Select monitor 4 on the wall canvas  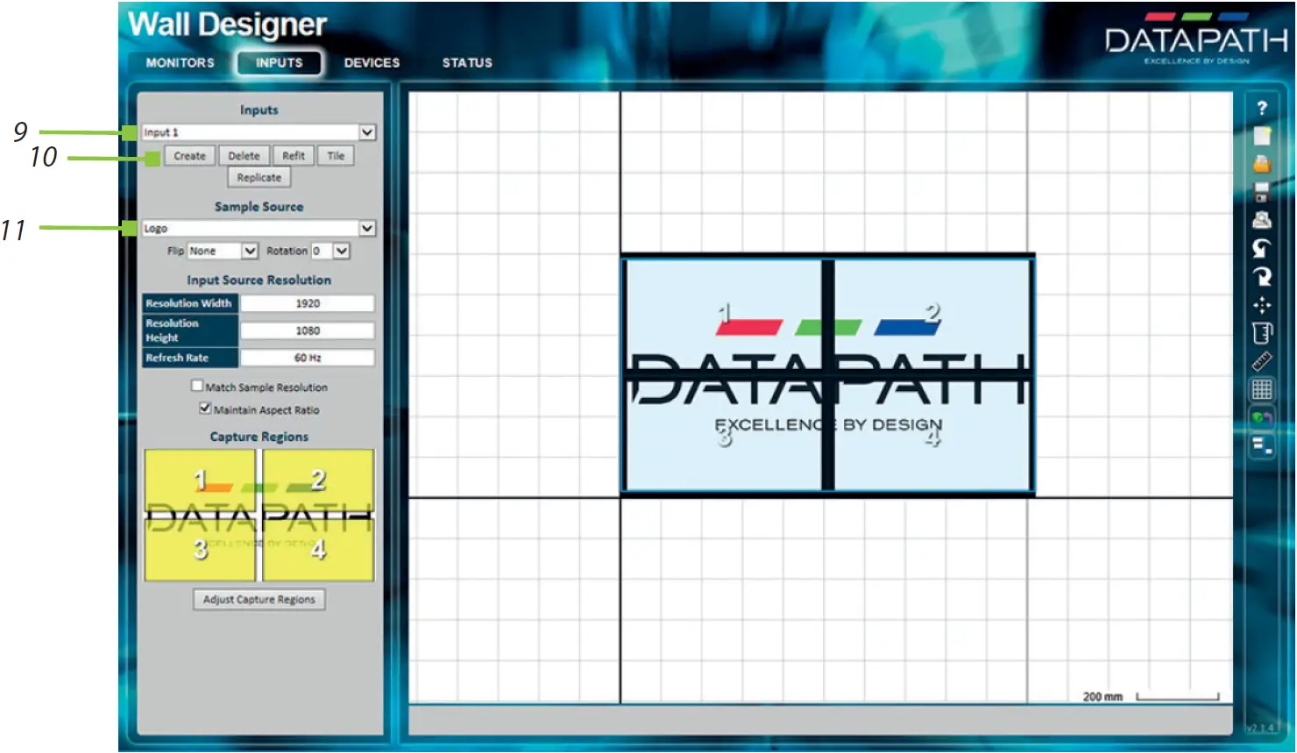(932, 436)
